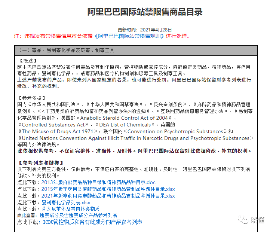Click the bold line 此依据仅供参考
Screen dimensions: 273x232
(x=134, y=151)
